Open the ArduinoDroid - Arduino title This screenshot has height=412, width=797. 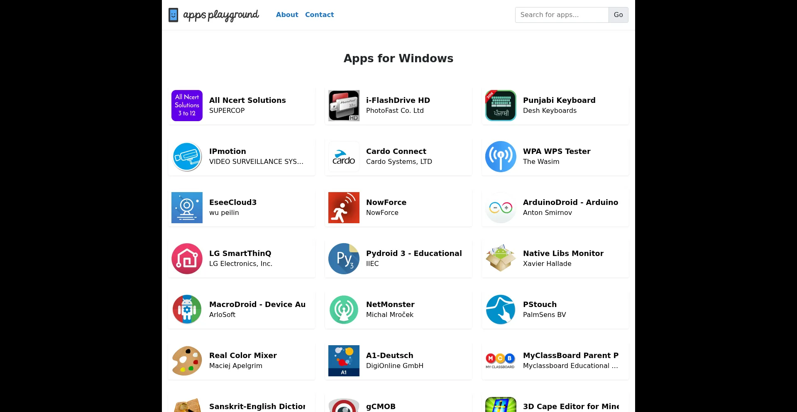tap(570, 202)
